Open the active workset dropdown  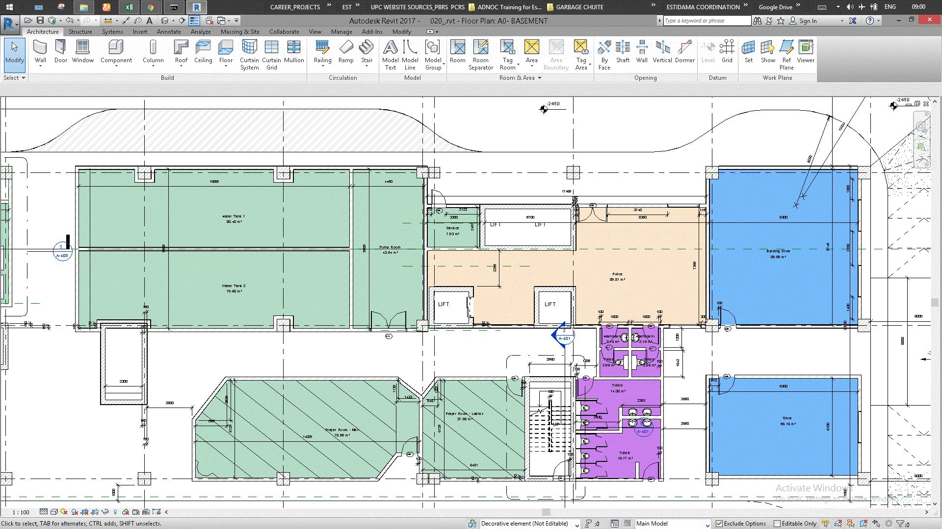[577, 524]
